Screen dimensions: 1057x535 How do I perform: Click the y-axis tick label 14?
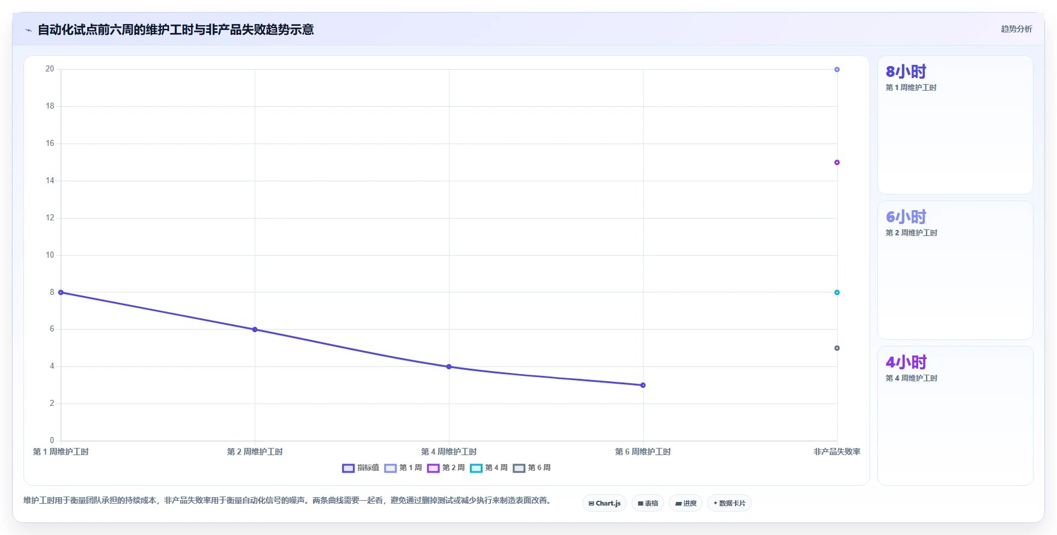coord(50,181)
